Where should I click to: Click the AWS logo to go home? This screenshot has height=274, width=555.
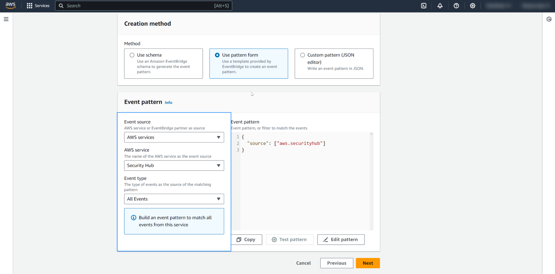10,6
